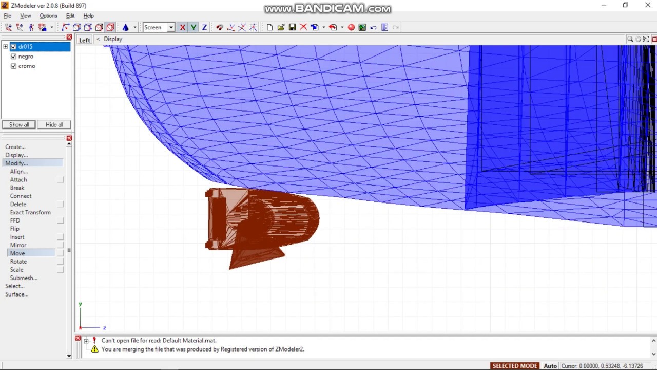
Task: Toggle the Y axis lock
Action: [194, 27]
